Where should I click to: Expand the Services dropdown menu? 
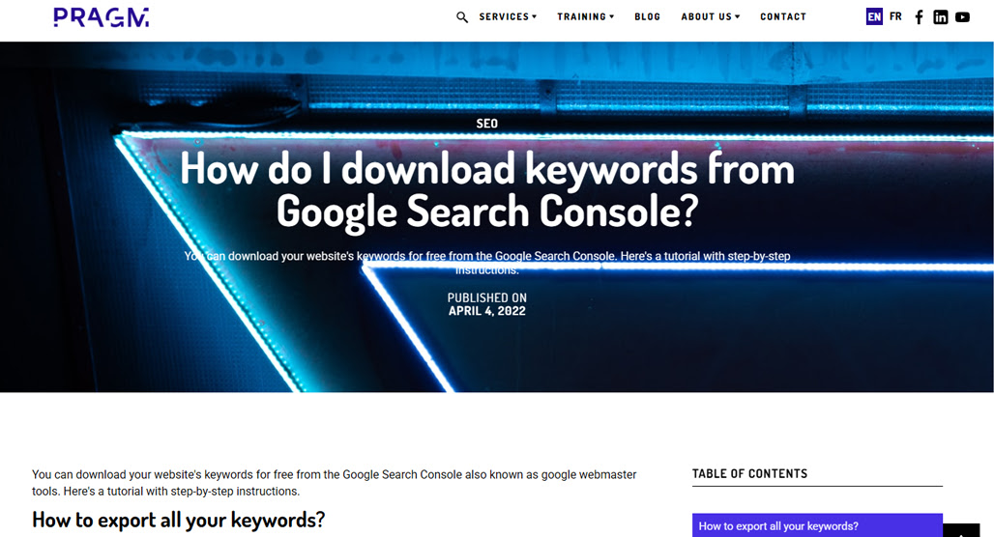pyautogui.click(x=508, y=17)
